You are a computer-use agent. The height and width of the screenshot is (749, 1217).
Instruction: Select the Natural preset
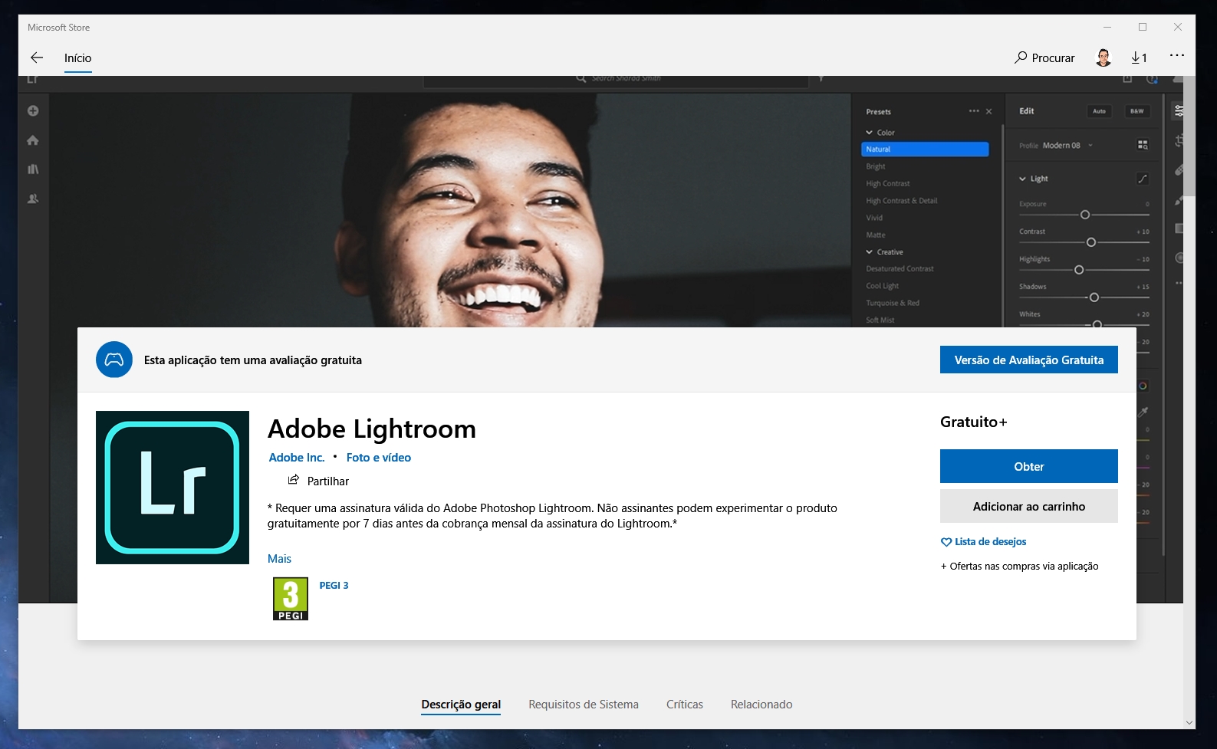(x=925, y=149)
